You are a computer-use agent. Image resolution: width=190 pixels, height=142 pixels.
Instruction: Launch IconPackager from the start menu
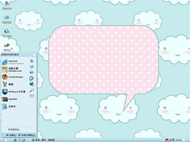[12, 77]
